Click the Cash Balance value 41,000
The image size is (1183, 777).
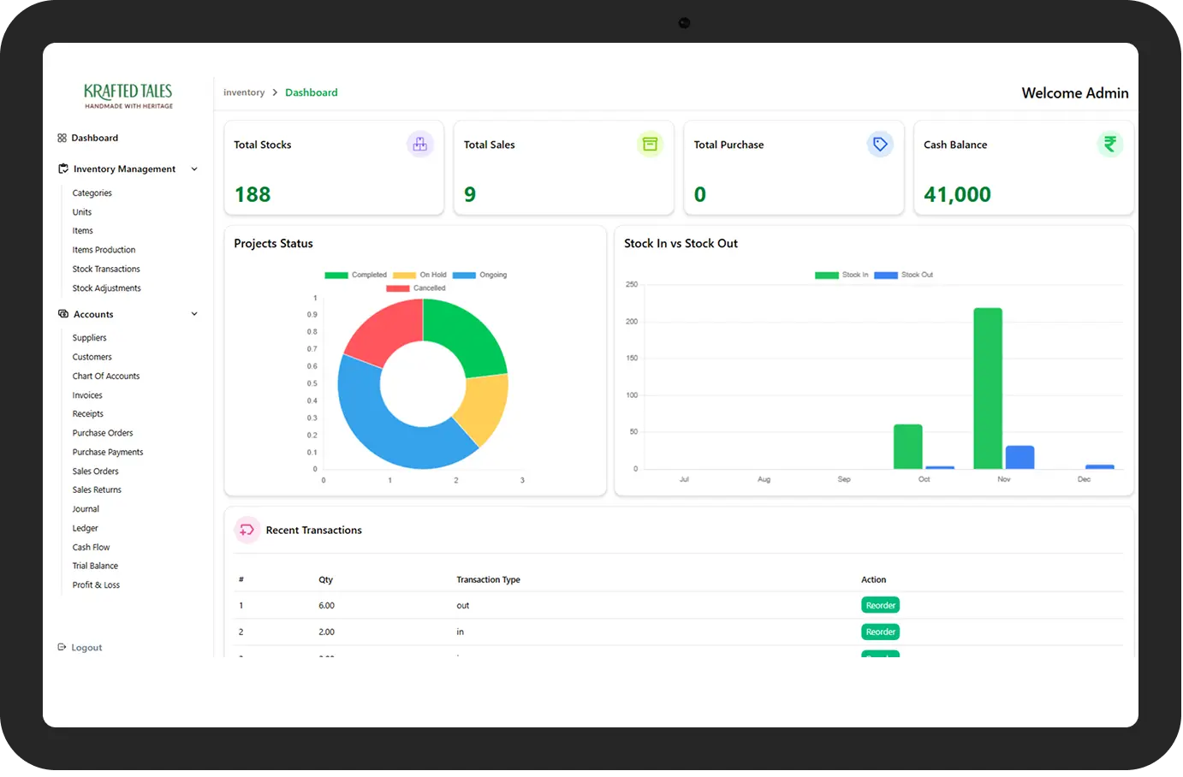(x=957, y=195)
